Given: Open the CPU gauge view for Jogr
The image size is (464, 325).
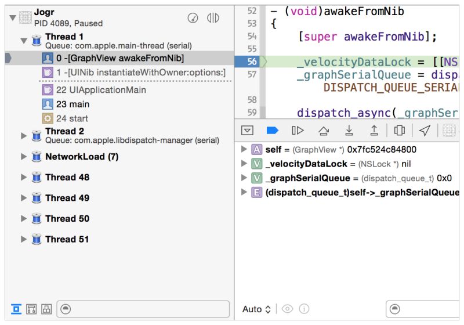Looking at the screenshot, I should tap(193, 18).
